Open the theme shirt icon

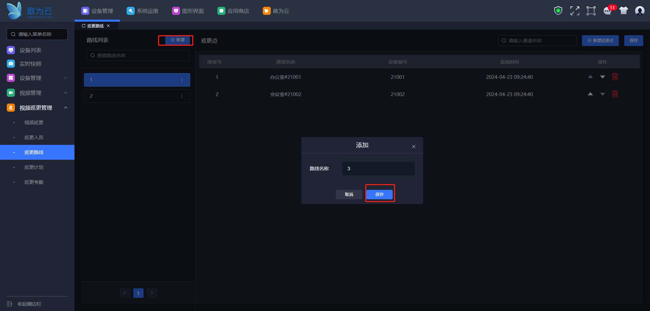point(624,11)
